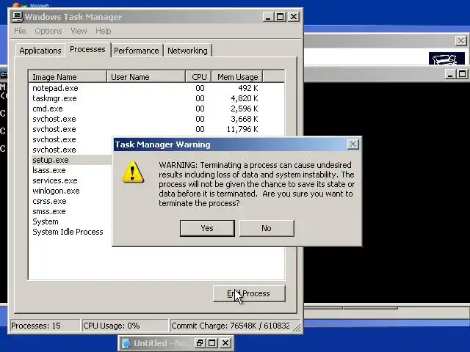The image size is (470, 352).
Task: Maximize the minimized Untitled Notepad window
Action: (x=212, y=343)
